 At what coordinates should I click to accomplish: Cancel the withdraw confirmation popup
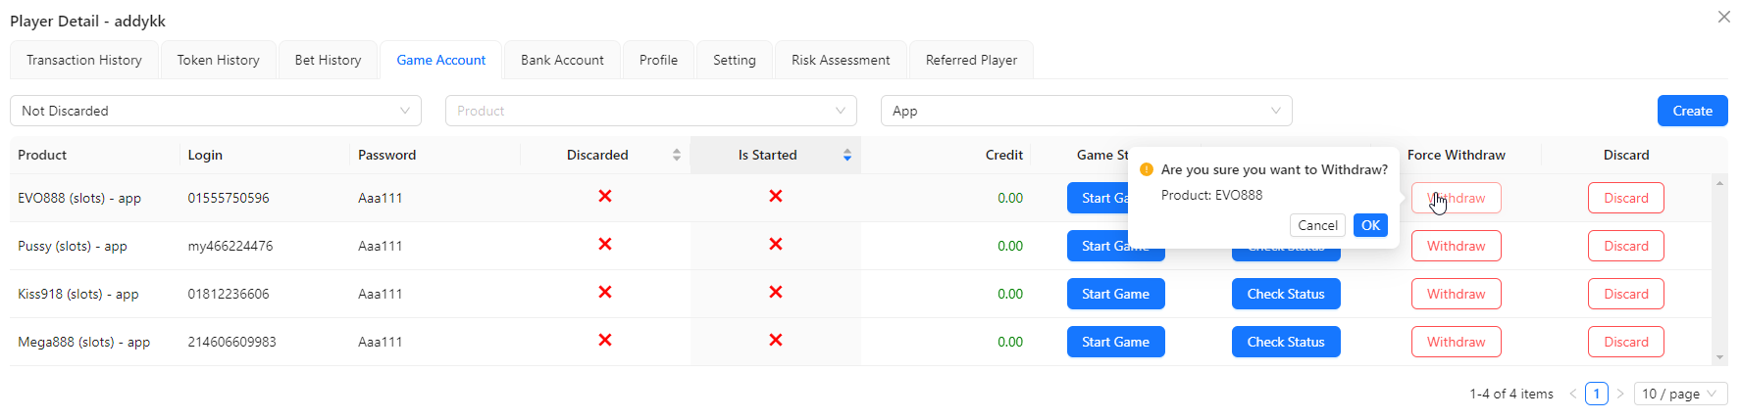[1317, 225]
